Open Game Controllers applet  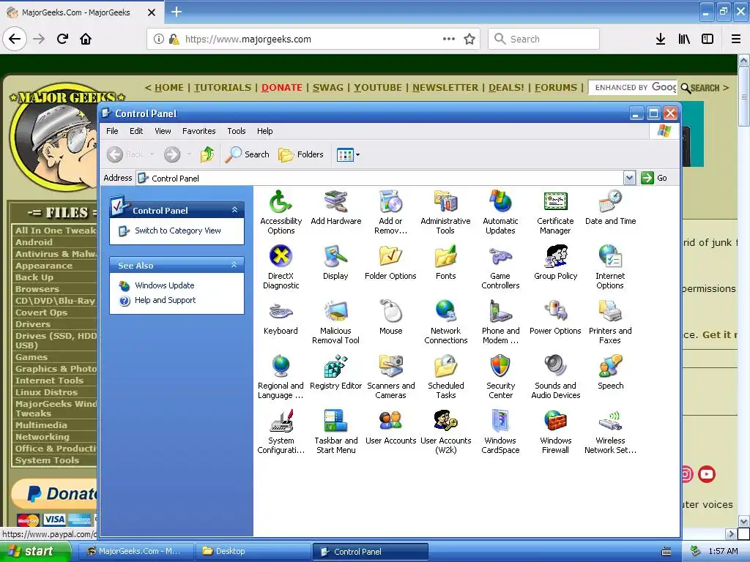point(500,267)
